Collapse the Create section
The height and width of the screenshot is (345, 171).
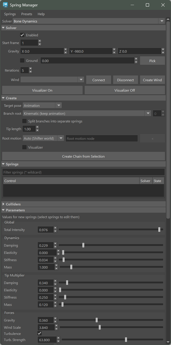coord(83,98)
